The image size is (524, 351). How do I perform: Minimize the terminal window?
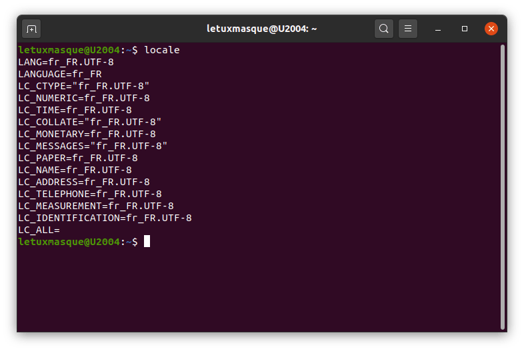click(438, 29)
